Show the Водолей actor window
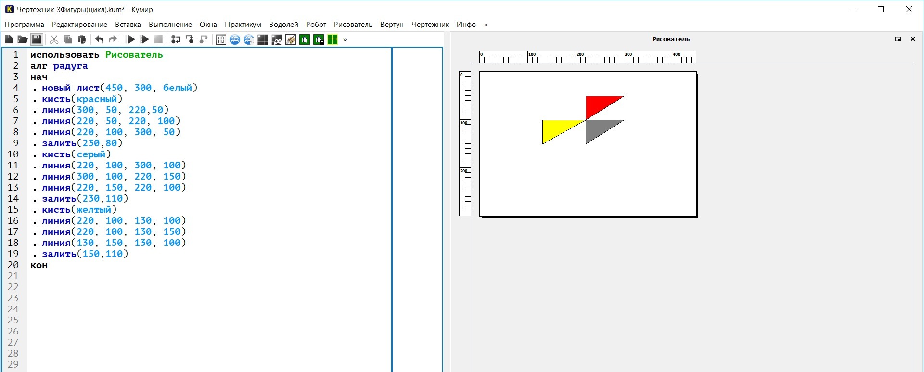The height and width of the screenshot is (372, 924). click(235, 39)
